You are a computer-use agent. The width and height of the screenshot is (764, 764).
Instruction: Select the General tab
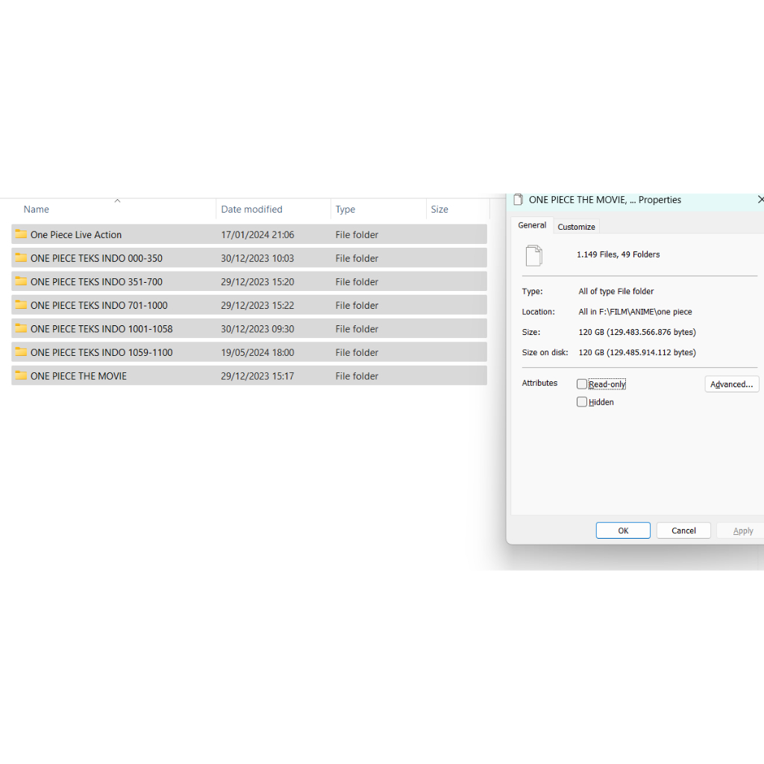pyautogui.click(x=532, y=225)
